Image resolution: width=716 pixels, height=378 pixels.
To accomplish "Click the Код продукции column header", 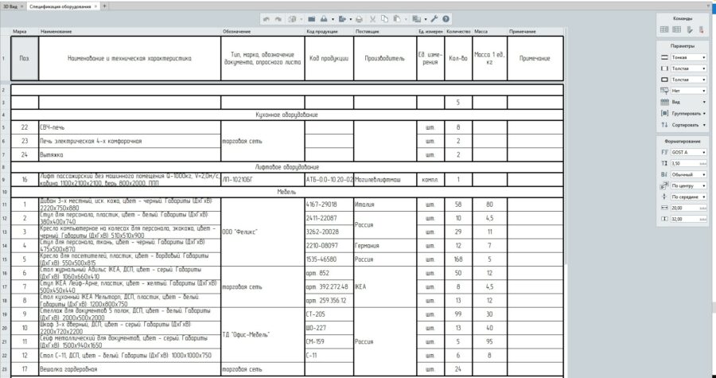I will 329,32.
